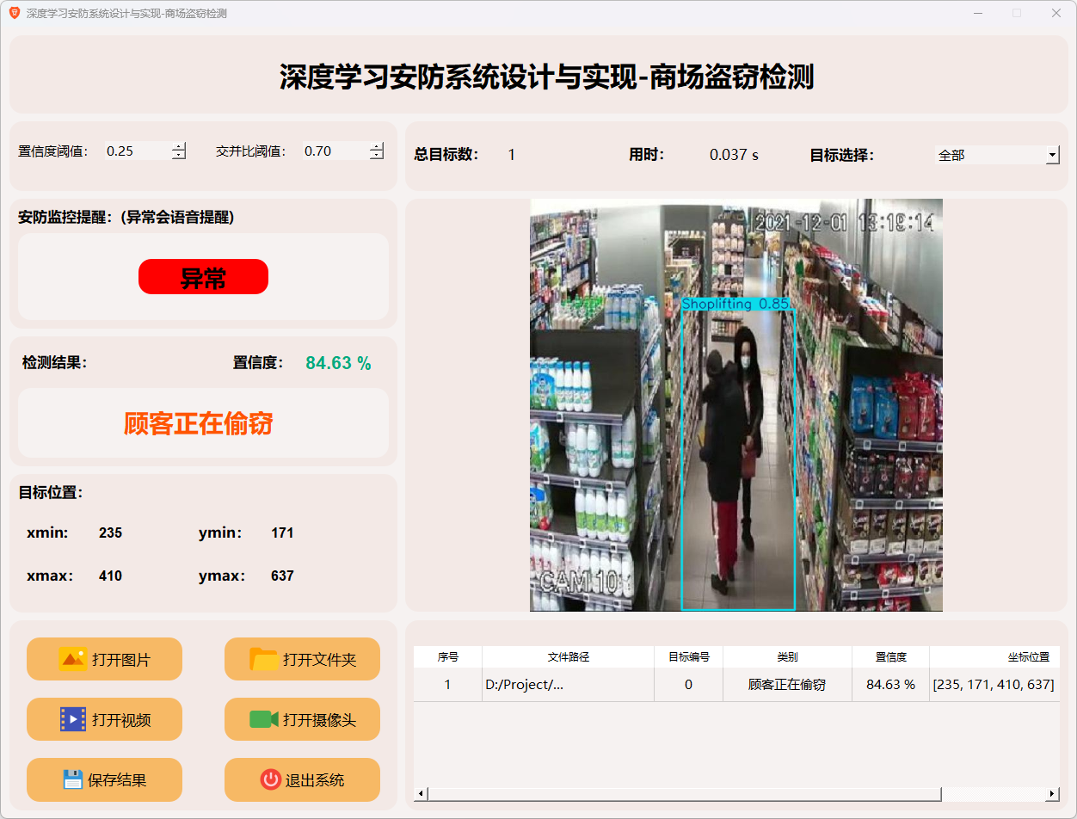Click the red power icon to exit system
This screenshot has width=1077, height=819.
coord(270,779)
